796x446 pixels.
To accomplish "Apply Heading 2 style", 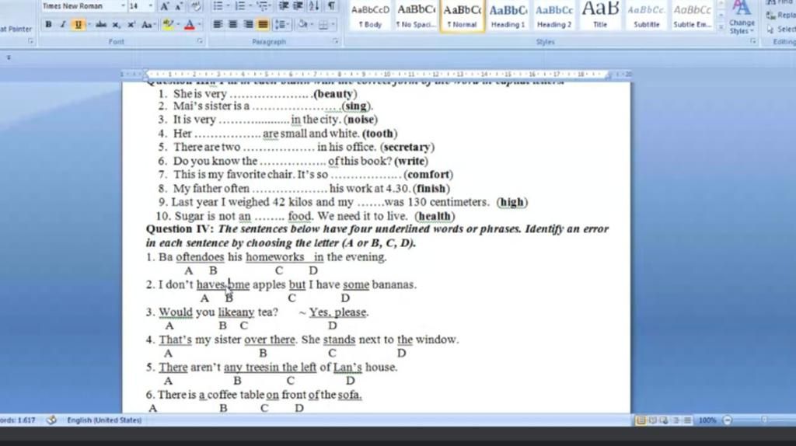I will pos(553,16).
